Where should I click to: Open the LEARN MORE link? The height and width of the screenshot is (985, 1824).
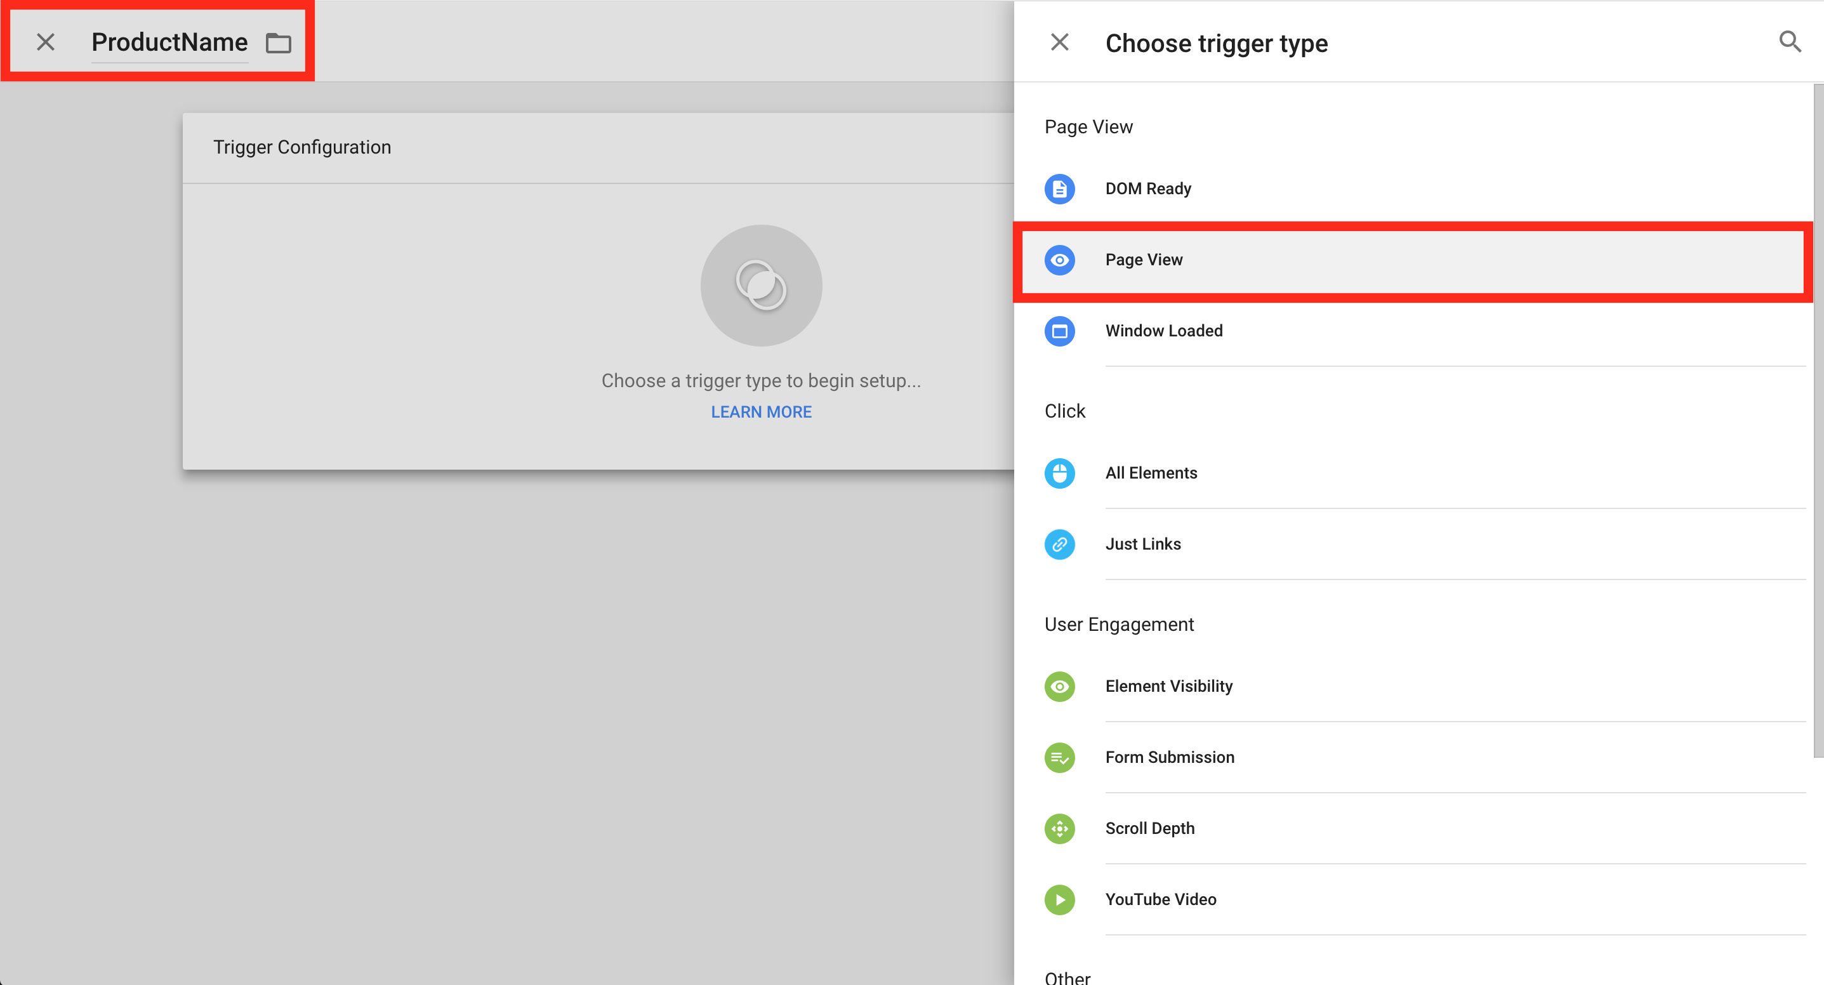coord(761,412)
